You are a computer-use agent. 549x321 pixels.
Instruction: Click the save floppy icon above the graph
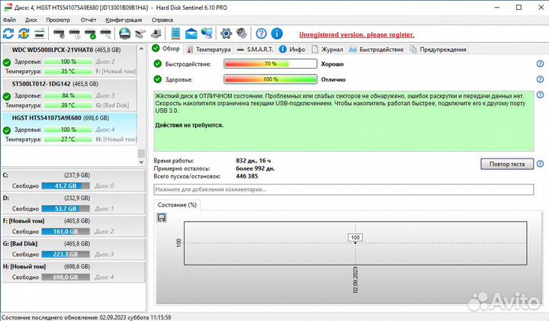pos(162,218)
